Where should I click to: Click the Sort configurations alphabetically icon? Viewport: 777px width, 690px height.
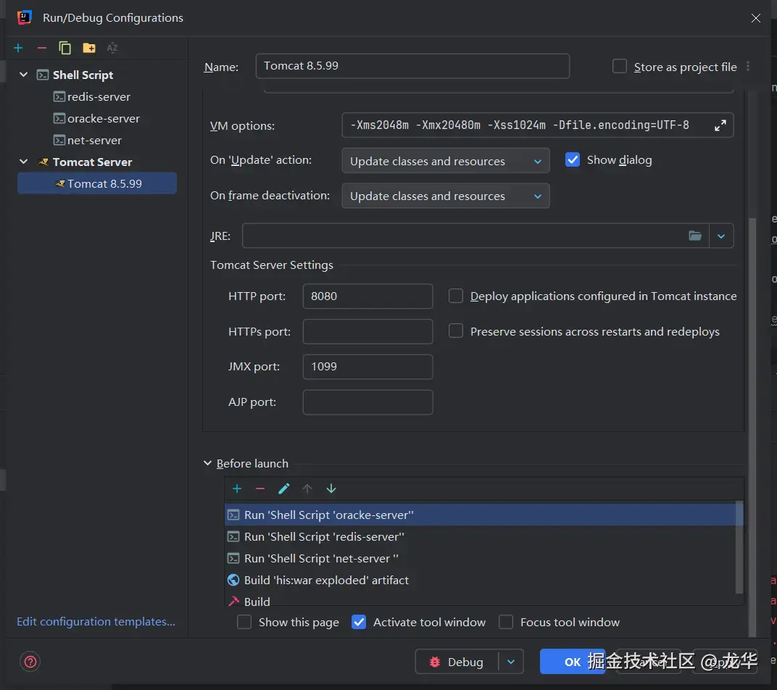coord(112,48)
